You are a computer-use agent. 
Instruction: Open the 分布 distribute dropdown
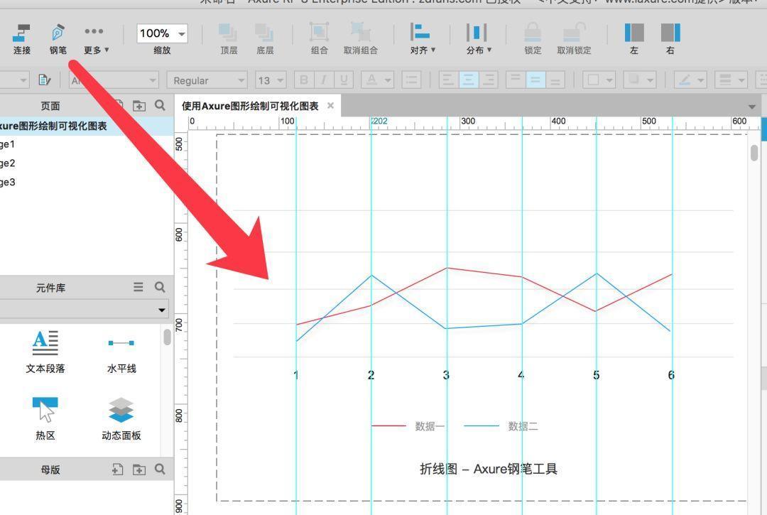tap(478, 39)
